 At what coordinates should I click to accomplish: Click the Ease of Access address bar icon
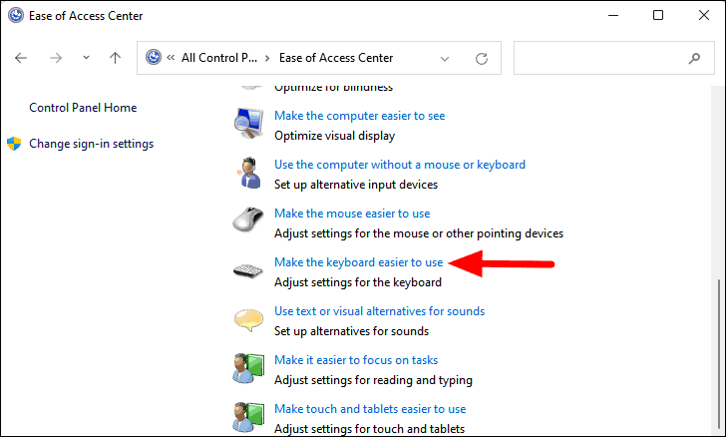154,58
